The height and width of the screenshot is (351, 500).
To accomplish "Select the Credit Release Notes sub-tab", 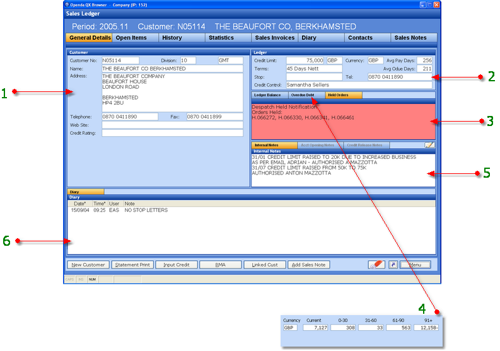I will (x=366, y=145).
